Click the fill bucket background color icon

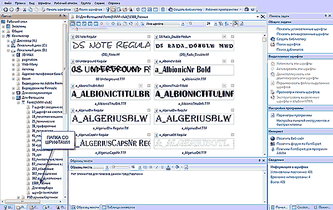click(177, 167)
